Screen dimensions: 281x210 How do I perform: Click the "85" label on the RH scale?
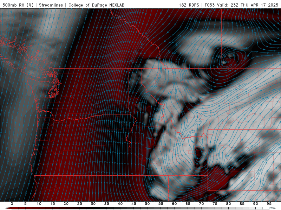pyautogui.click(x=242, y=204)
